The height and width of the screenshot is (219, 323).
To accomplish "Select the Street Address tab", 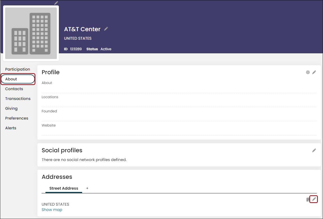I will (x=64, y=188).
